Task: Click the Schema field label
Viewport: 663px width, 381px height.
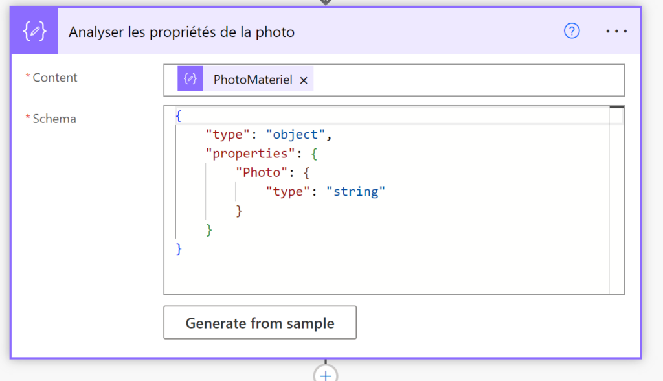Action: click(x=54, y=119)
